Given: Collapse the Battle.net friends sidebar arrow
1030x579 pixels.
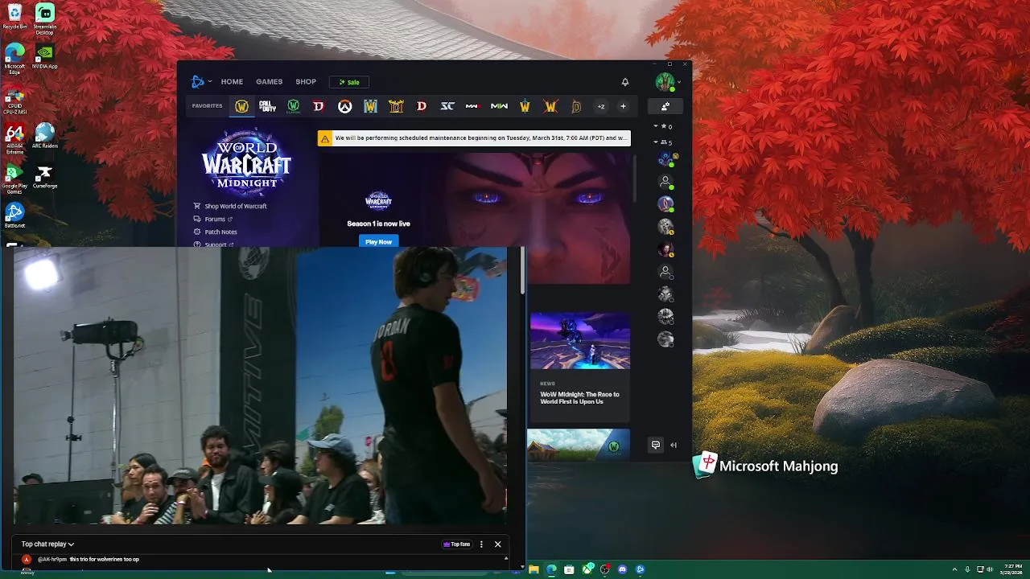Looking at the screenshot, I should coord(674,445).
